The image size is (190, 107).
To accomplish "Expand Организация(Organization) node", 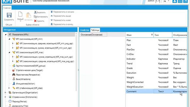I will point(5,92).
